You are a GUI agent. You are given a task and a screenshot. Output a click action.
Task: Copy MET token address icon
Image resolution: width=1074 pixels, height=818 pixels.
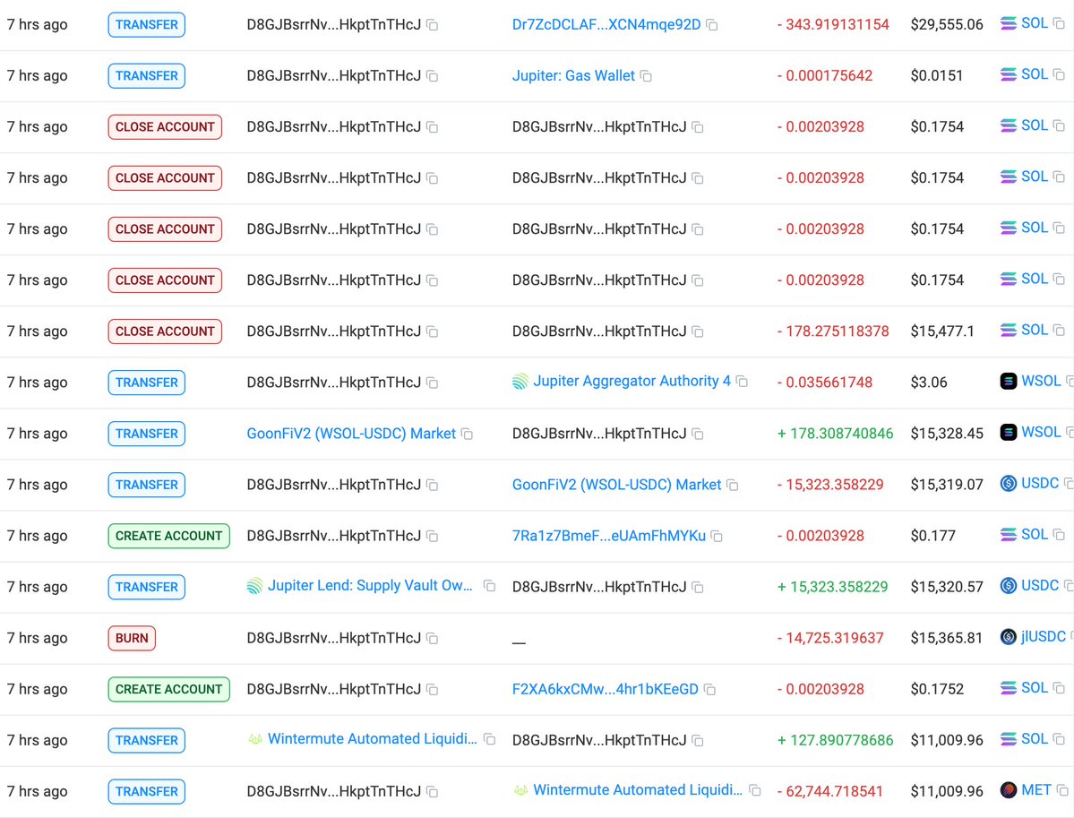1062,790
